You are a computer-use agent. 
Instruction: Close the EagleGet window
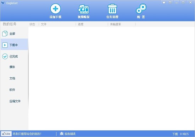click(x=190, y=2)
